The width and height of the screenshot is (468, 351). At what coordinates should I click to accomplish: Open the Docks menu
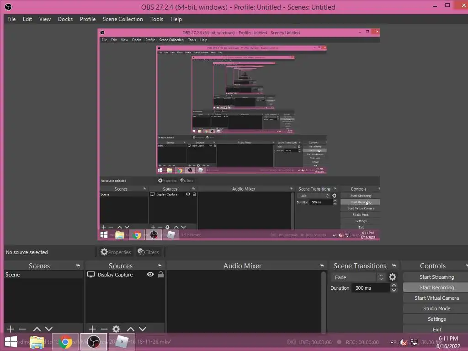point(65,19)
